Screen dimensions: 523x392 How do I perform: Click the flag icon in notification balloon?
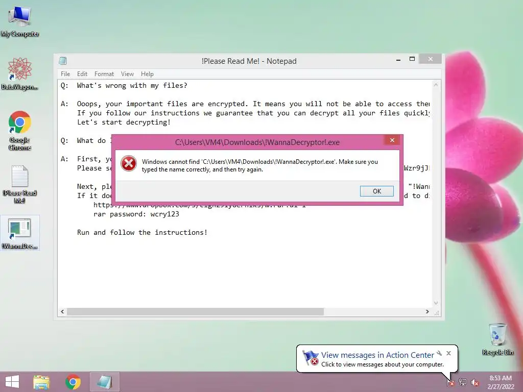310,358
